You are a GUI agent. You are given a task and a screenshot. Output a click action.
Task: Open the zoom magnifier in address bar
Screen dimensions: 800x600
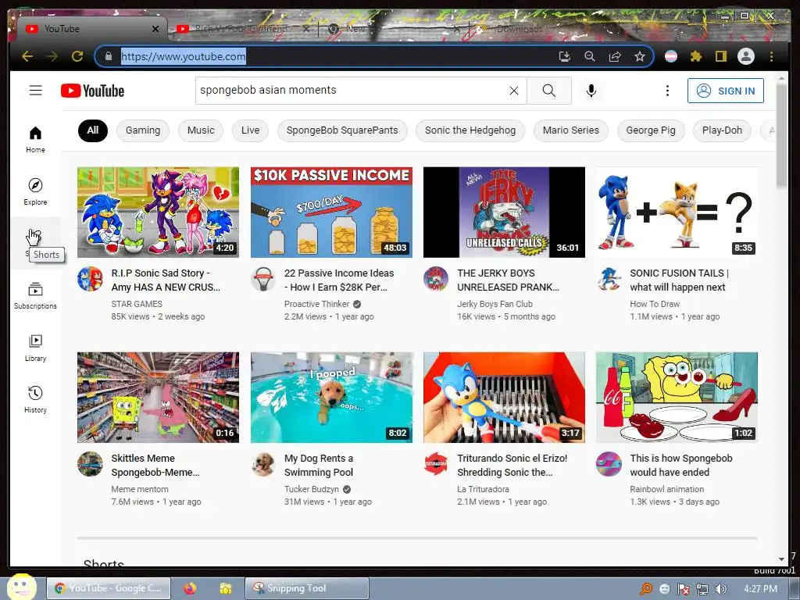[x=589, y=56]
